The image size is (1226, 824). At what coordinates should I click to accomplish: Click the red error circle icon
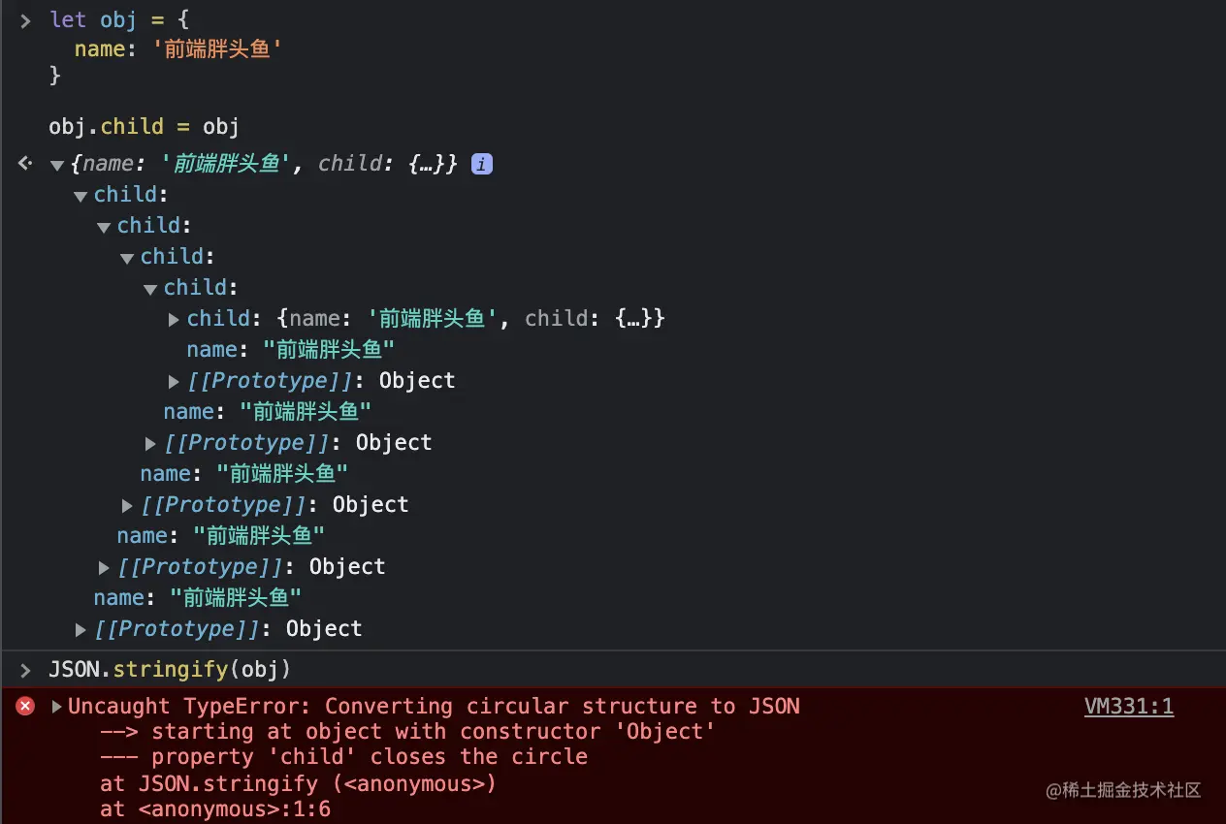(x=25, y=707)
